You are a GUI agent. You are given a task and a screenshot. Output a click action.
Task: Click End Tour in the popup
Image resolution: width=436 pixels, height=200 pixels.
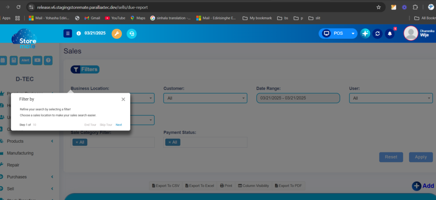pos(91,125)
